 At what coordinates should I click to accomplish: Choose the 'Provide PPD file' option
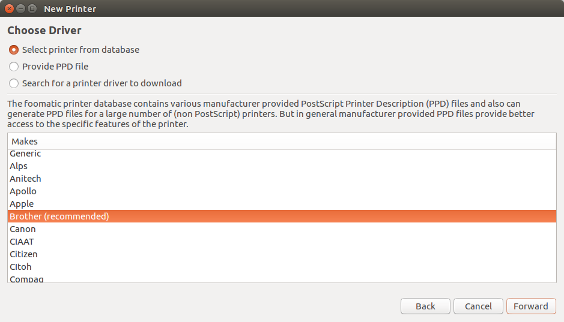coord(14,67)
